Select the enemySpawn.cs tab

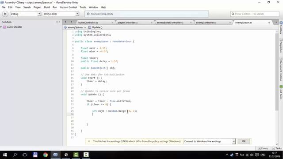[x=244, y=23]
